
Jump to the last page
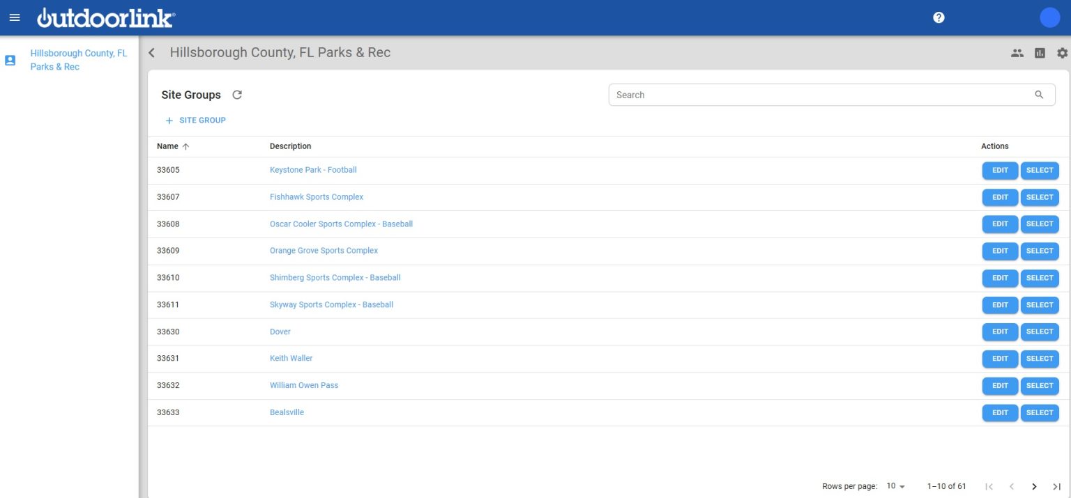pos(1056,486)
